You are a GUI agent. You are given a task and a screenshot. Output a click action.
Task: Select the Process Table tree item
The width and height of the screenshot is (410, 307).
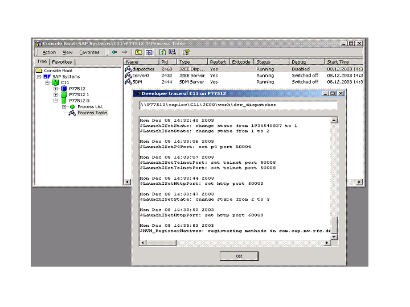point(92,113)
